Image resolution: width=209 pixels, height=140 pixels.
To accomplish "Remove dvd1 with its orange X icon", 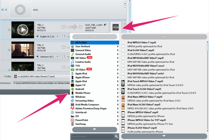I will point(125,3).
